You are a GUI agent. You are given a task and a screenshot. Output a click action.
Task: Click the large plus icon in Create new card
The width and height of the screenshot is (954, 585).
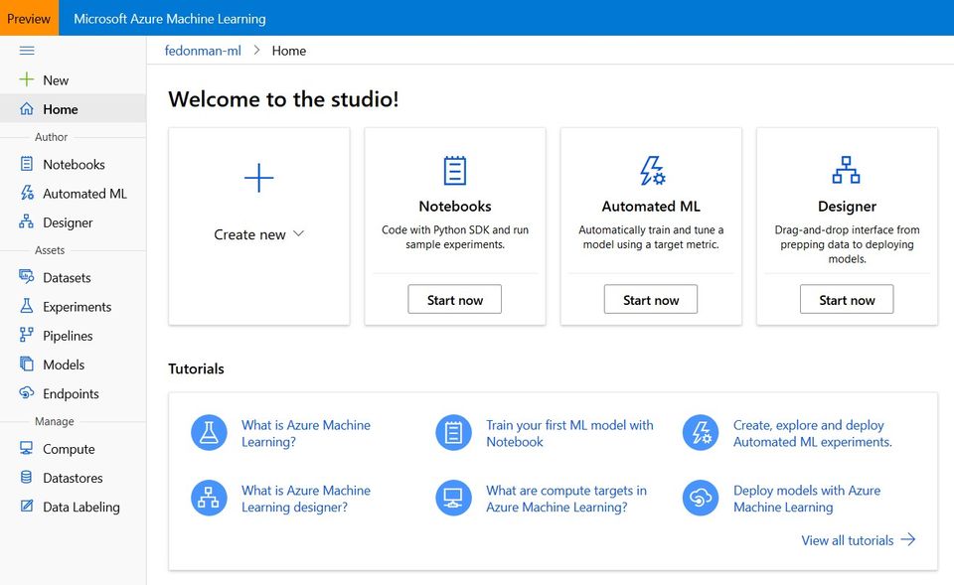tap(259, 178)
